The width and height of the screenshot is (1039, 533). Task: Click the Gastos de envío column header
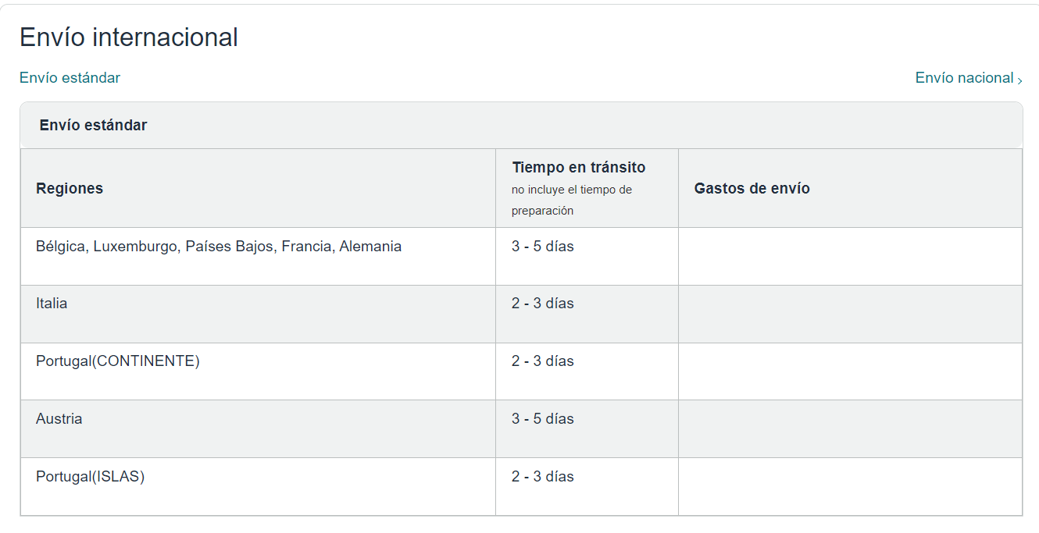pos(752,188)
